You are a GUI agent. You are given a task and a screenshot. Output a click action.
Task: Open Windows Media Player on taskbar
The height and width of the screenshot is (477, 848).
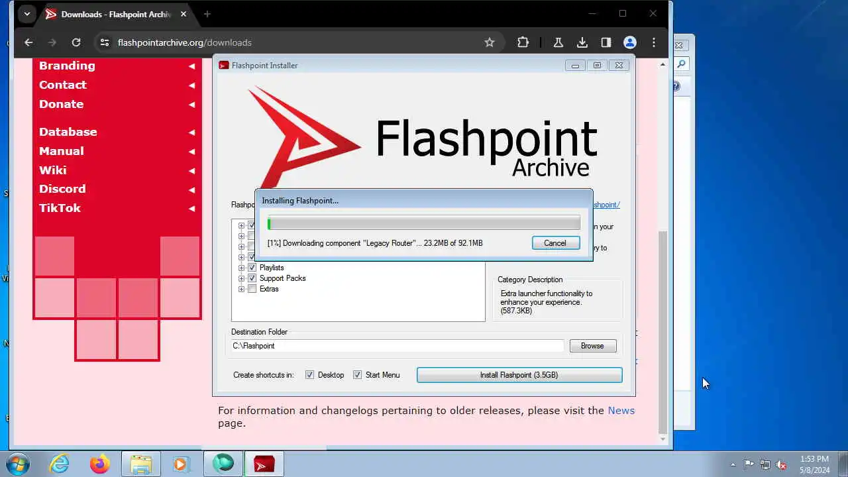[x=181, y=464]
